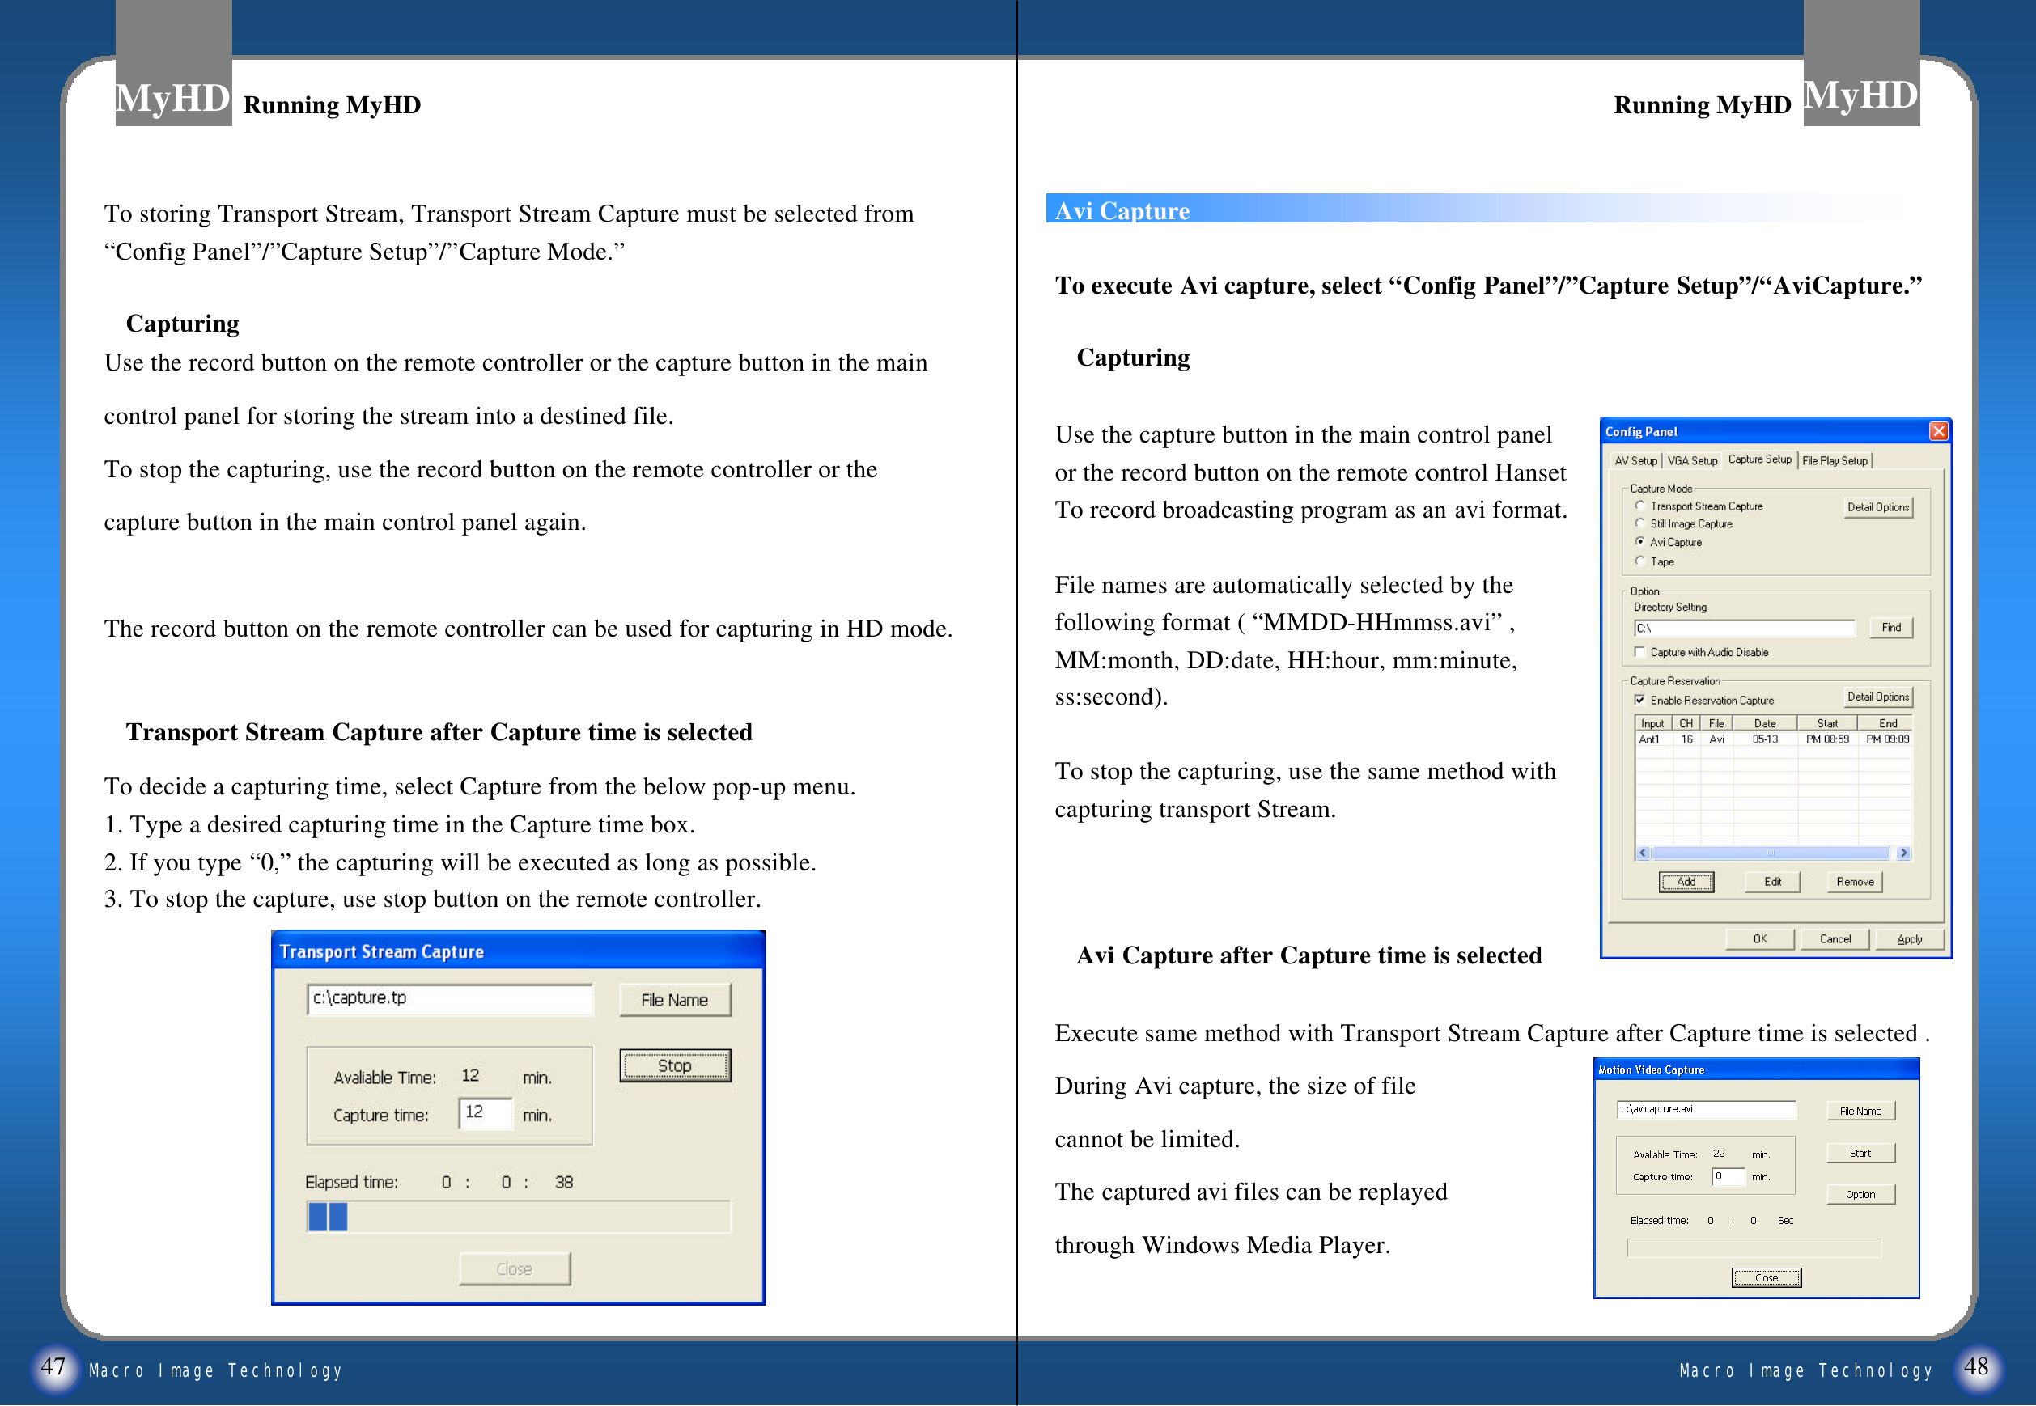Switch to the AV Setup tab
This screenshot has height=1406, width=2036.
click(1635, 461)
